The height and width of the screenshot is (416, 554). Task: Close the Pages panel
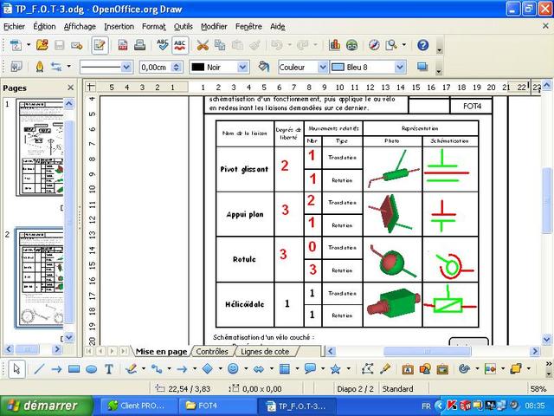pyautogui.click(x=71, y=88)
